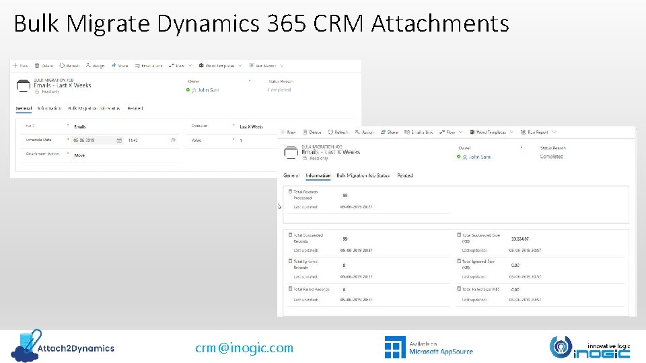Expand Run Report chevron in Information-tab form toolbar

554,132
